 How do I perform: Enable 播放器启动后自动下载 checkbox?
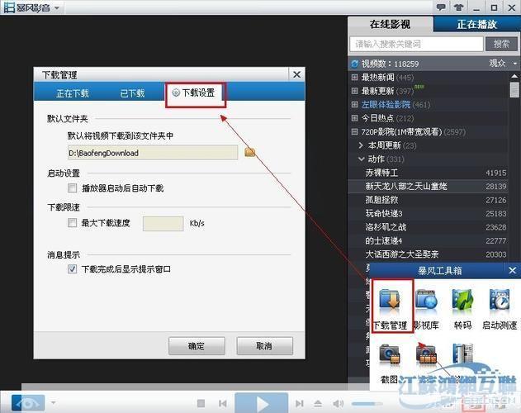coord(72,188)
